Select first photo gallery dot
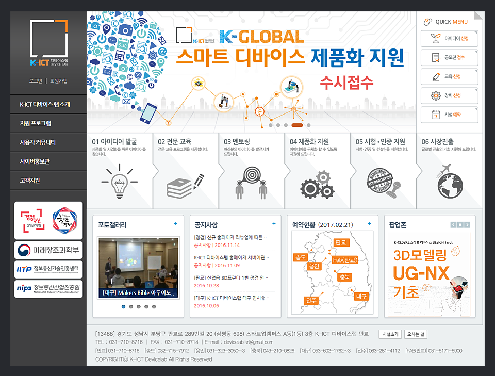This screenshot has height=376, width=495. coord(123,306)
